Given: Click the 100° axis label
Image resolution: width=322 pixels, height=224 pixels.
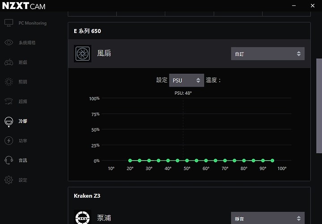Looking at the screenshot, I should point(282,169).
